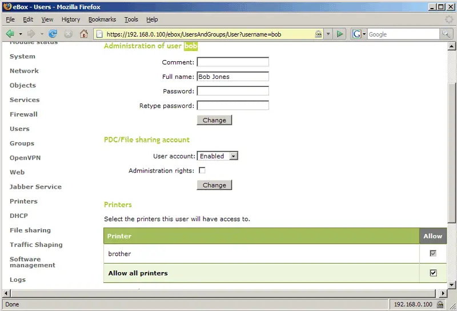Open the File menu
457x311 pixels.
click(x=10, y=19)
